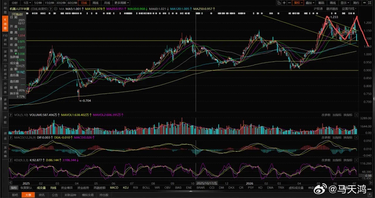Zoom out chart with minus icon
Viewport: 375px width, 198px height.
tap(289, 3)
